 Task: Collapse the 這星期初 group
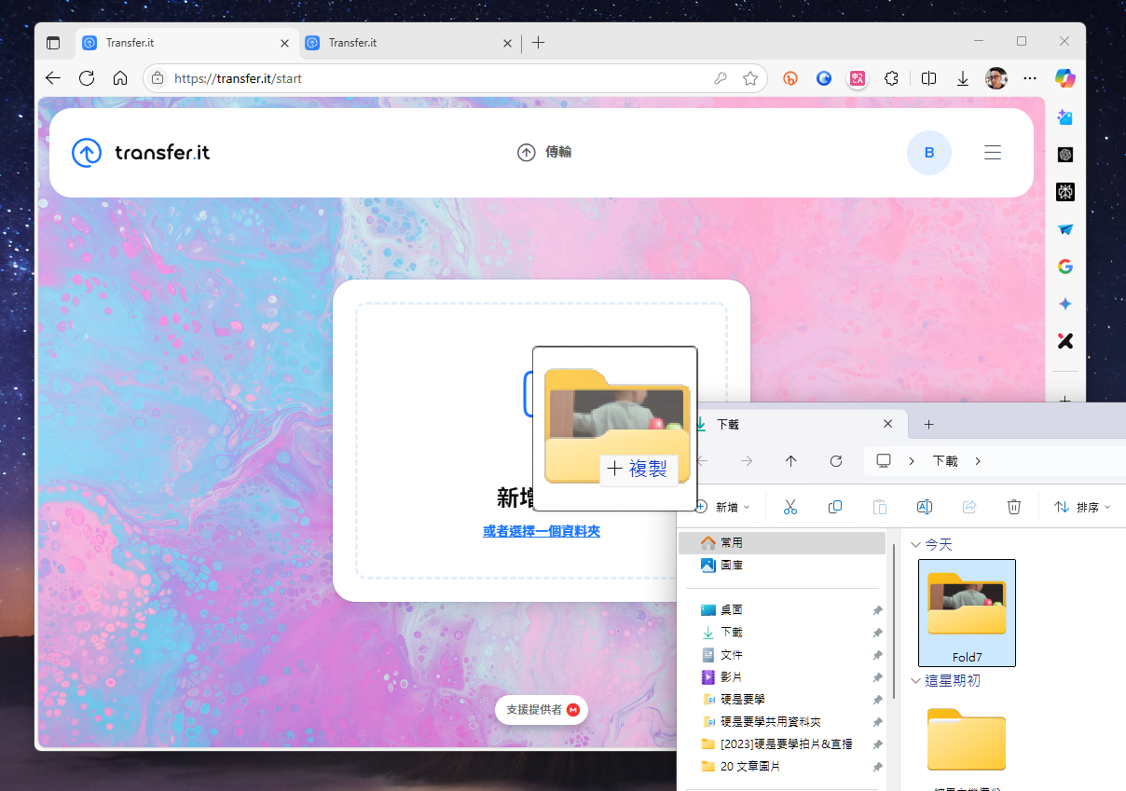click(x=914, y=681)
